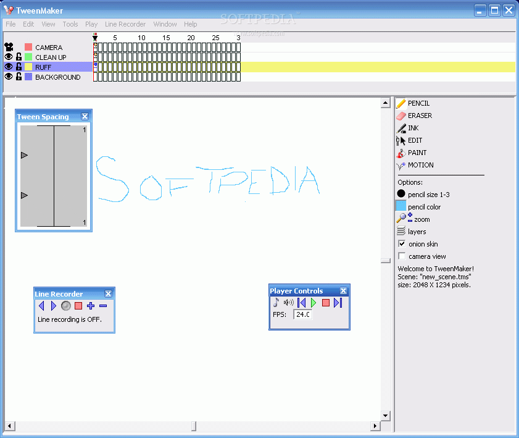Click Line Recorder next arrow button

[x=54, y=305]
